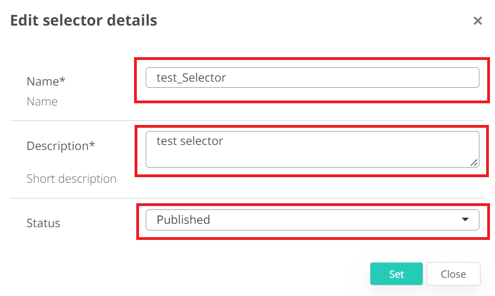Place cursor in 'test selector' text
This screenshot has height=296, width=495.
190,141
